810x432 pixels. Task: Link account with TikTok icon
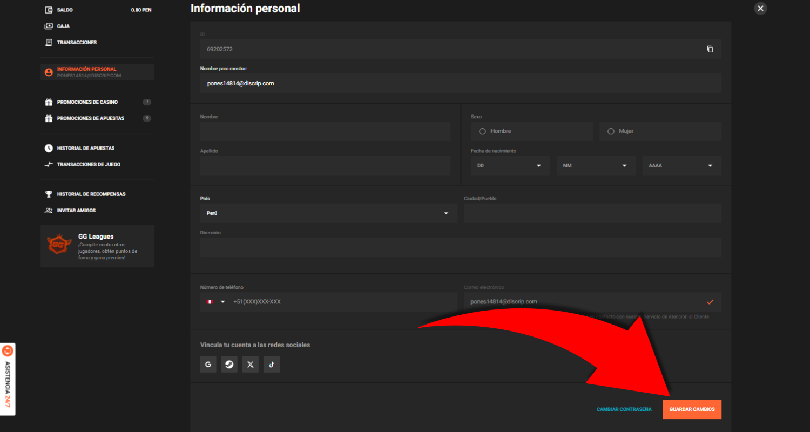[x=272, y=364]
